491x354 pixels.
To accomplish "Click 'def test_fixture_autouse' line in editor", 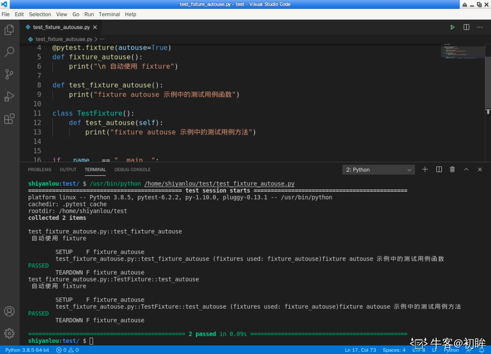I will pos(108,85).
